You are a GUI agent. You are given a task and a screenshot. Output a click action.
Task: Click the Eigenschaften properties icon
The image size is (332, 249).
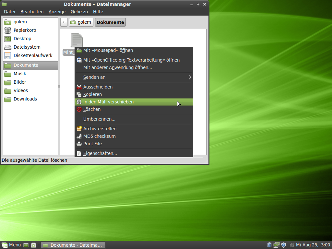tap(79, 153)
